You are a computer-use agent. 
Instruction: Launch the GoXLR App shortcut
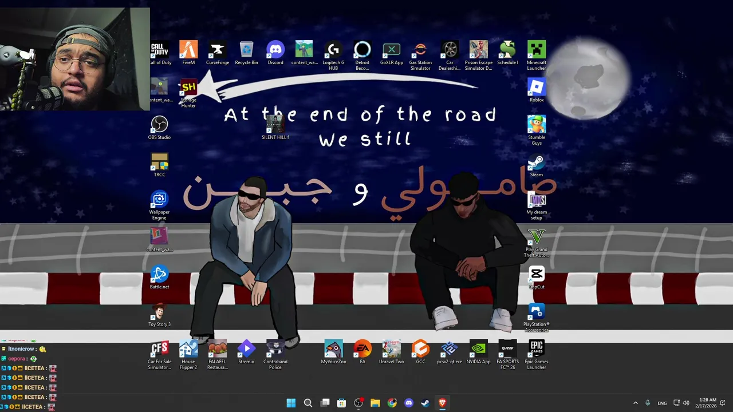[x=391, y=53]
